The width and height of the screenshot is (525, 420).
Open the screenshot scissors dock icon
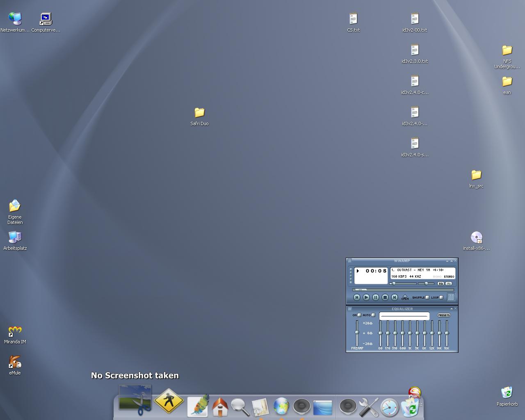point(135,400)
